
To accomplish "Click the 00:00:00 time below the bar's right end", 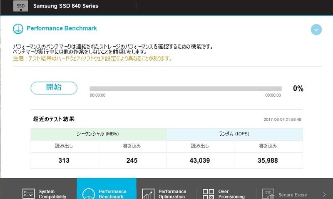I will (273, 95).
